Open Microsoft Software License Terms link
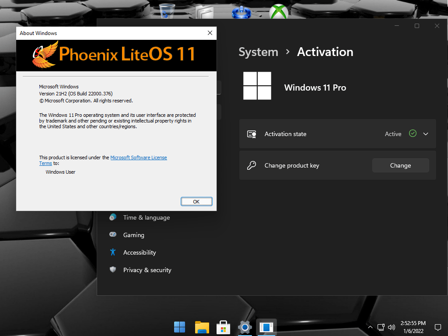Image resolution: width=448 pixels, height=336 pixels. click(x=139, y=157)
